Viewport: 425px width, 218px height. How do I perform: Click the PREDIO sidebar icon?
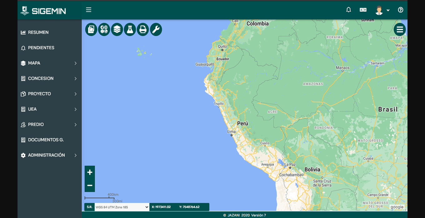click(x=23, y=125)
